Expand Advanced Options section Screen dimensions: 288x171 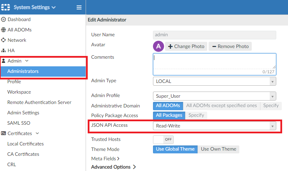[x=113, y=167]
